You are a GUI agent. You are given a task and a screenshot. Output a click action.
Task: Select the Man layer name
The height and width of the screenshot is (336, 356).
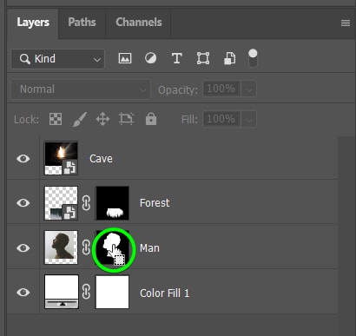coord(149,248)
